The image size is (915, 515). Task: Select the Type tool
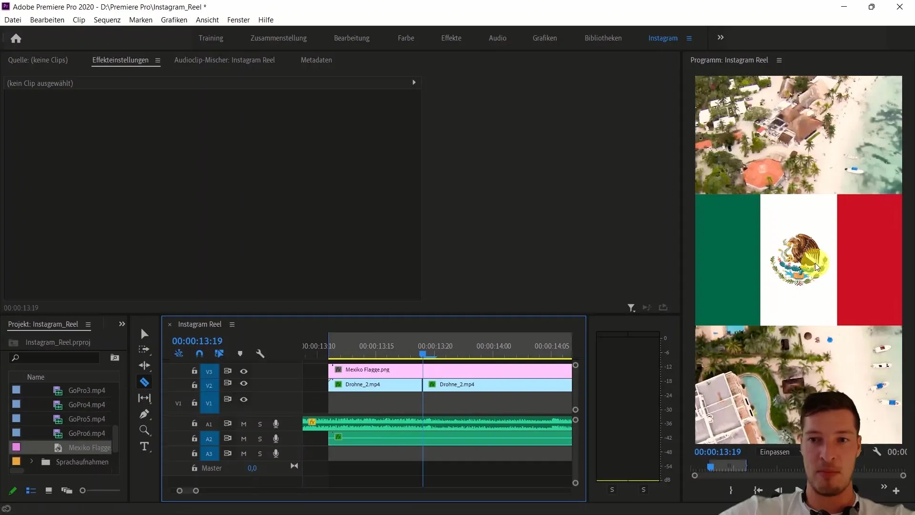pos(144,447)
